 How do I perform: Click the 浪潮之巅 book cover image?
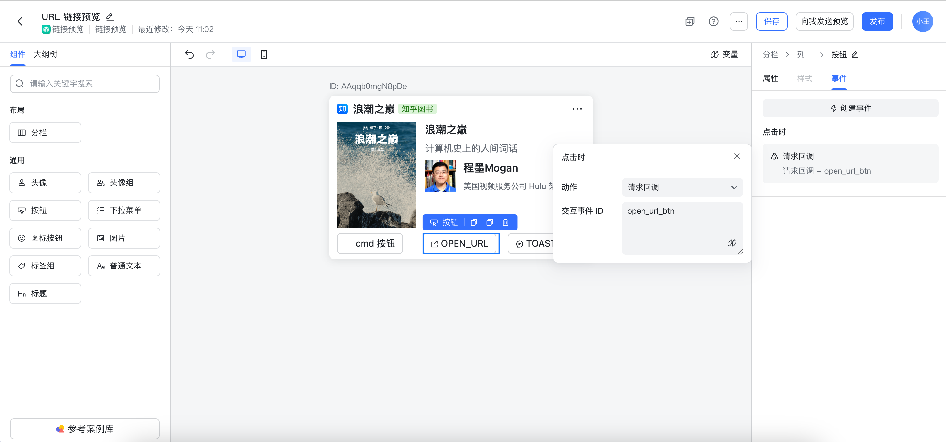376,175
